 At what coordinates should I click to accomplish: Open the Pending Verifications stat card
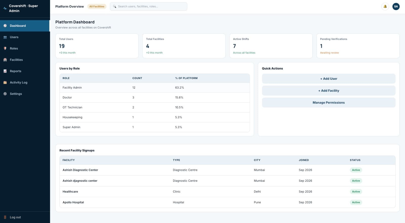point(358,46)
